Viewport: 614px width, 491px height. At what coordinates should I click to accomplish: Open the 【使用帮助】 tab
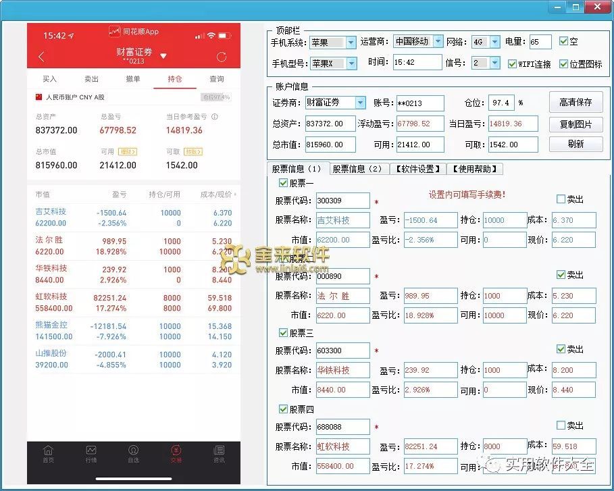point(474,169)
